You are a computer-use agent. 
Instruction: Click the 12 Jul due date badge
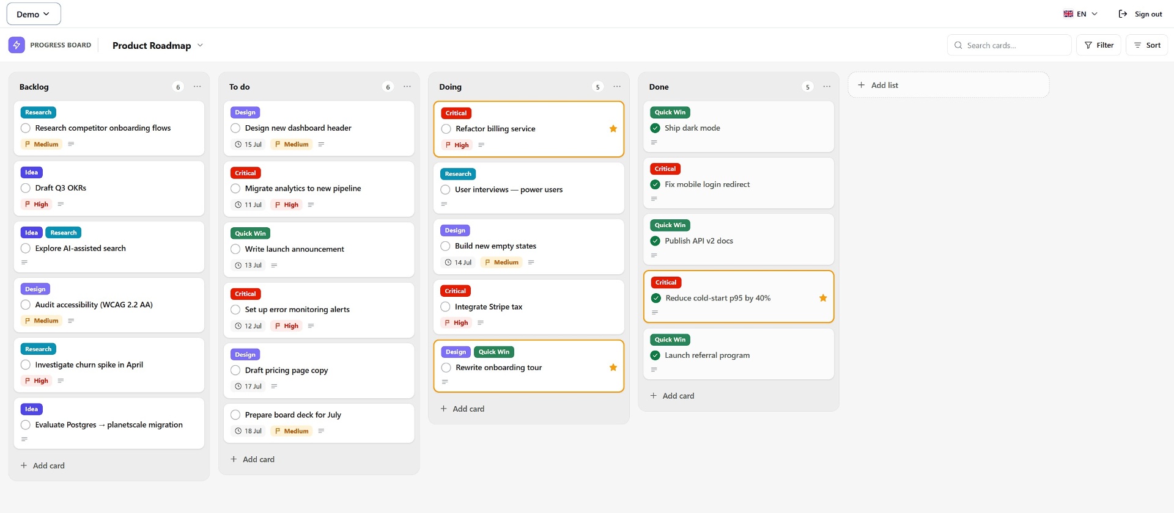coord(248,326)
